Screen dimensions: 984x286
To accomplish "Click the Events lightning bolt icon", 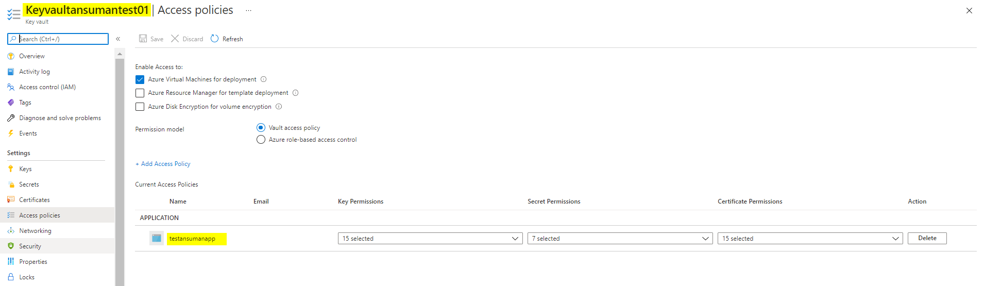I will coord(11,133).
